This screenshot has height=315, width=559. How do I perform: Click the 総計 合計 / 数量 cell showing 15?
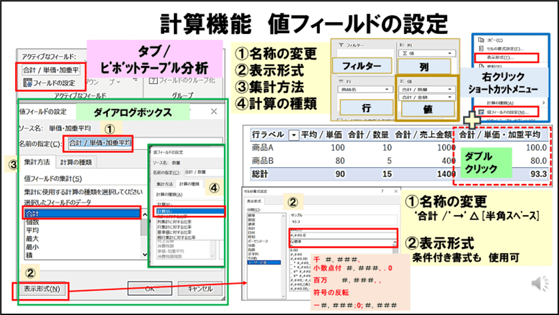(387, 174)
